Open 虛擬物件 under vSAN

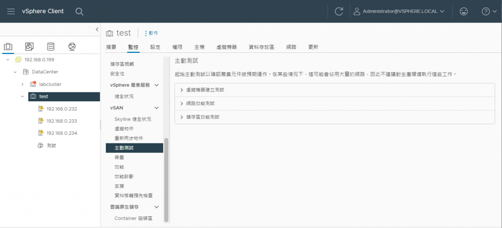pyautogui.click(x=124, y=129)
